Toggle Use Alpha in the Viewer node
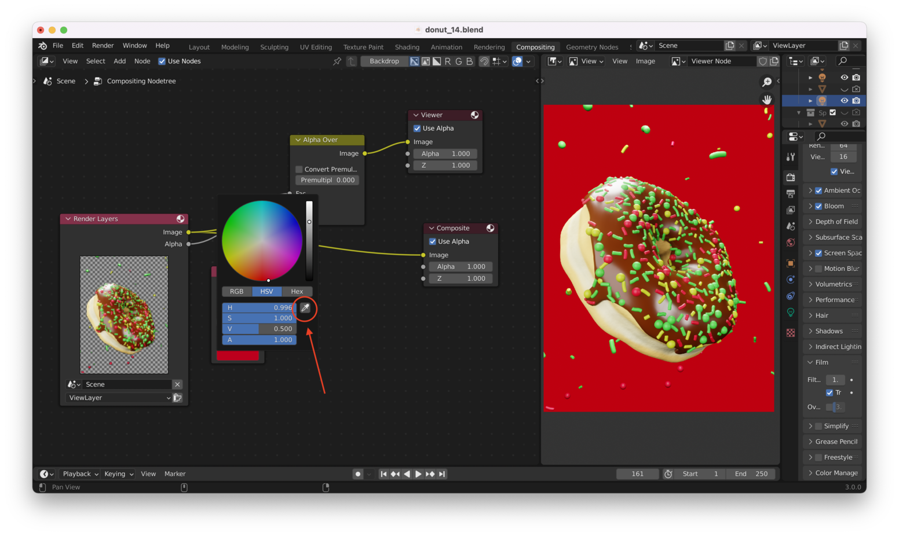Screen dimensions: 899x536 [417, 129]
